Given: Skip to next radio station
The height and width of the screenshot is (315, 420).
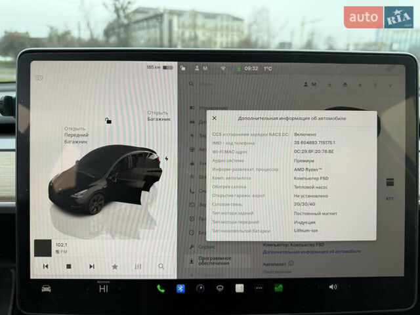Looking at the screenshot, I should coord(91,266).
